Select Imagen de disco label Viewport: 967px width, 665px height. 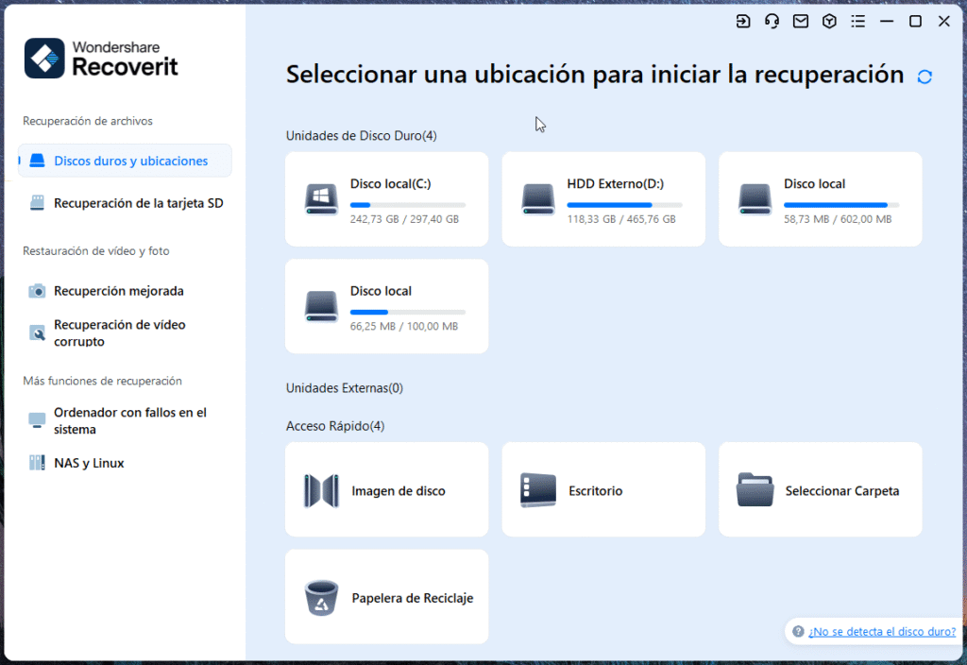[399, 491]
